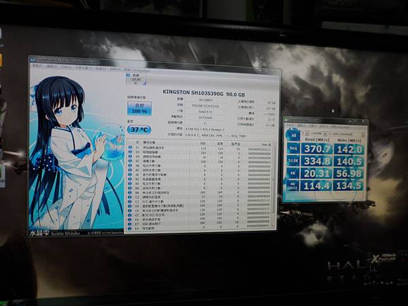Click the CrystalDiskInfo title bar icon
408x306 pixels.
tap(32, 60)
